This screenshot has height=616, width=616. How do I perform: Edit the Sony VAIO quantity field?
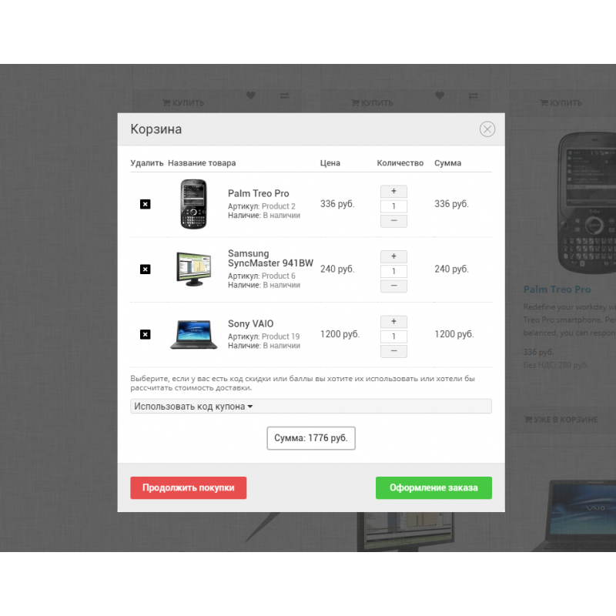393,336
